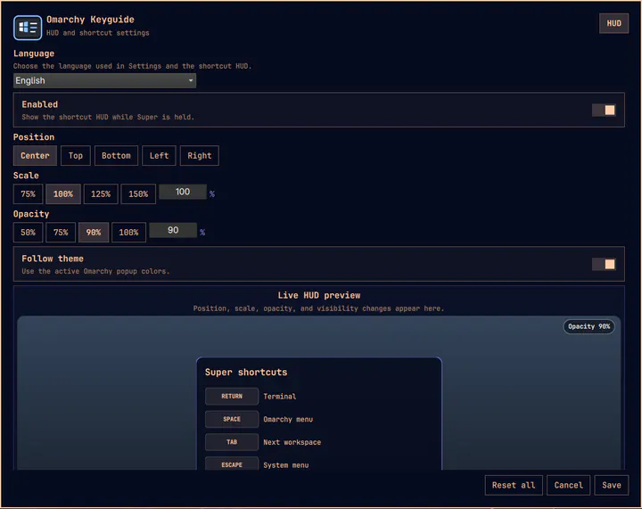Click the 'Omarchy Keyguide' title text
This screenshot has height=509, width=642.
[x=90, y=20]
